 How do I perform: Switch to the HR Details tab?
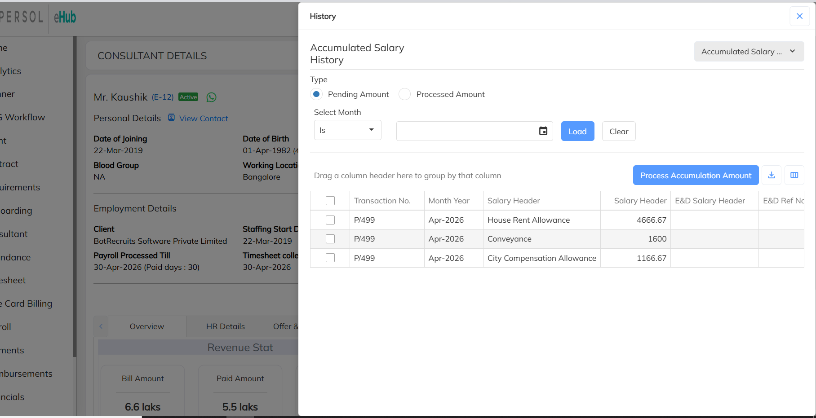[x=226, y=326]
